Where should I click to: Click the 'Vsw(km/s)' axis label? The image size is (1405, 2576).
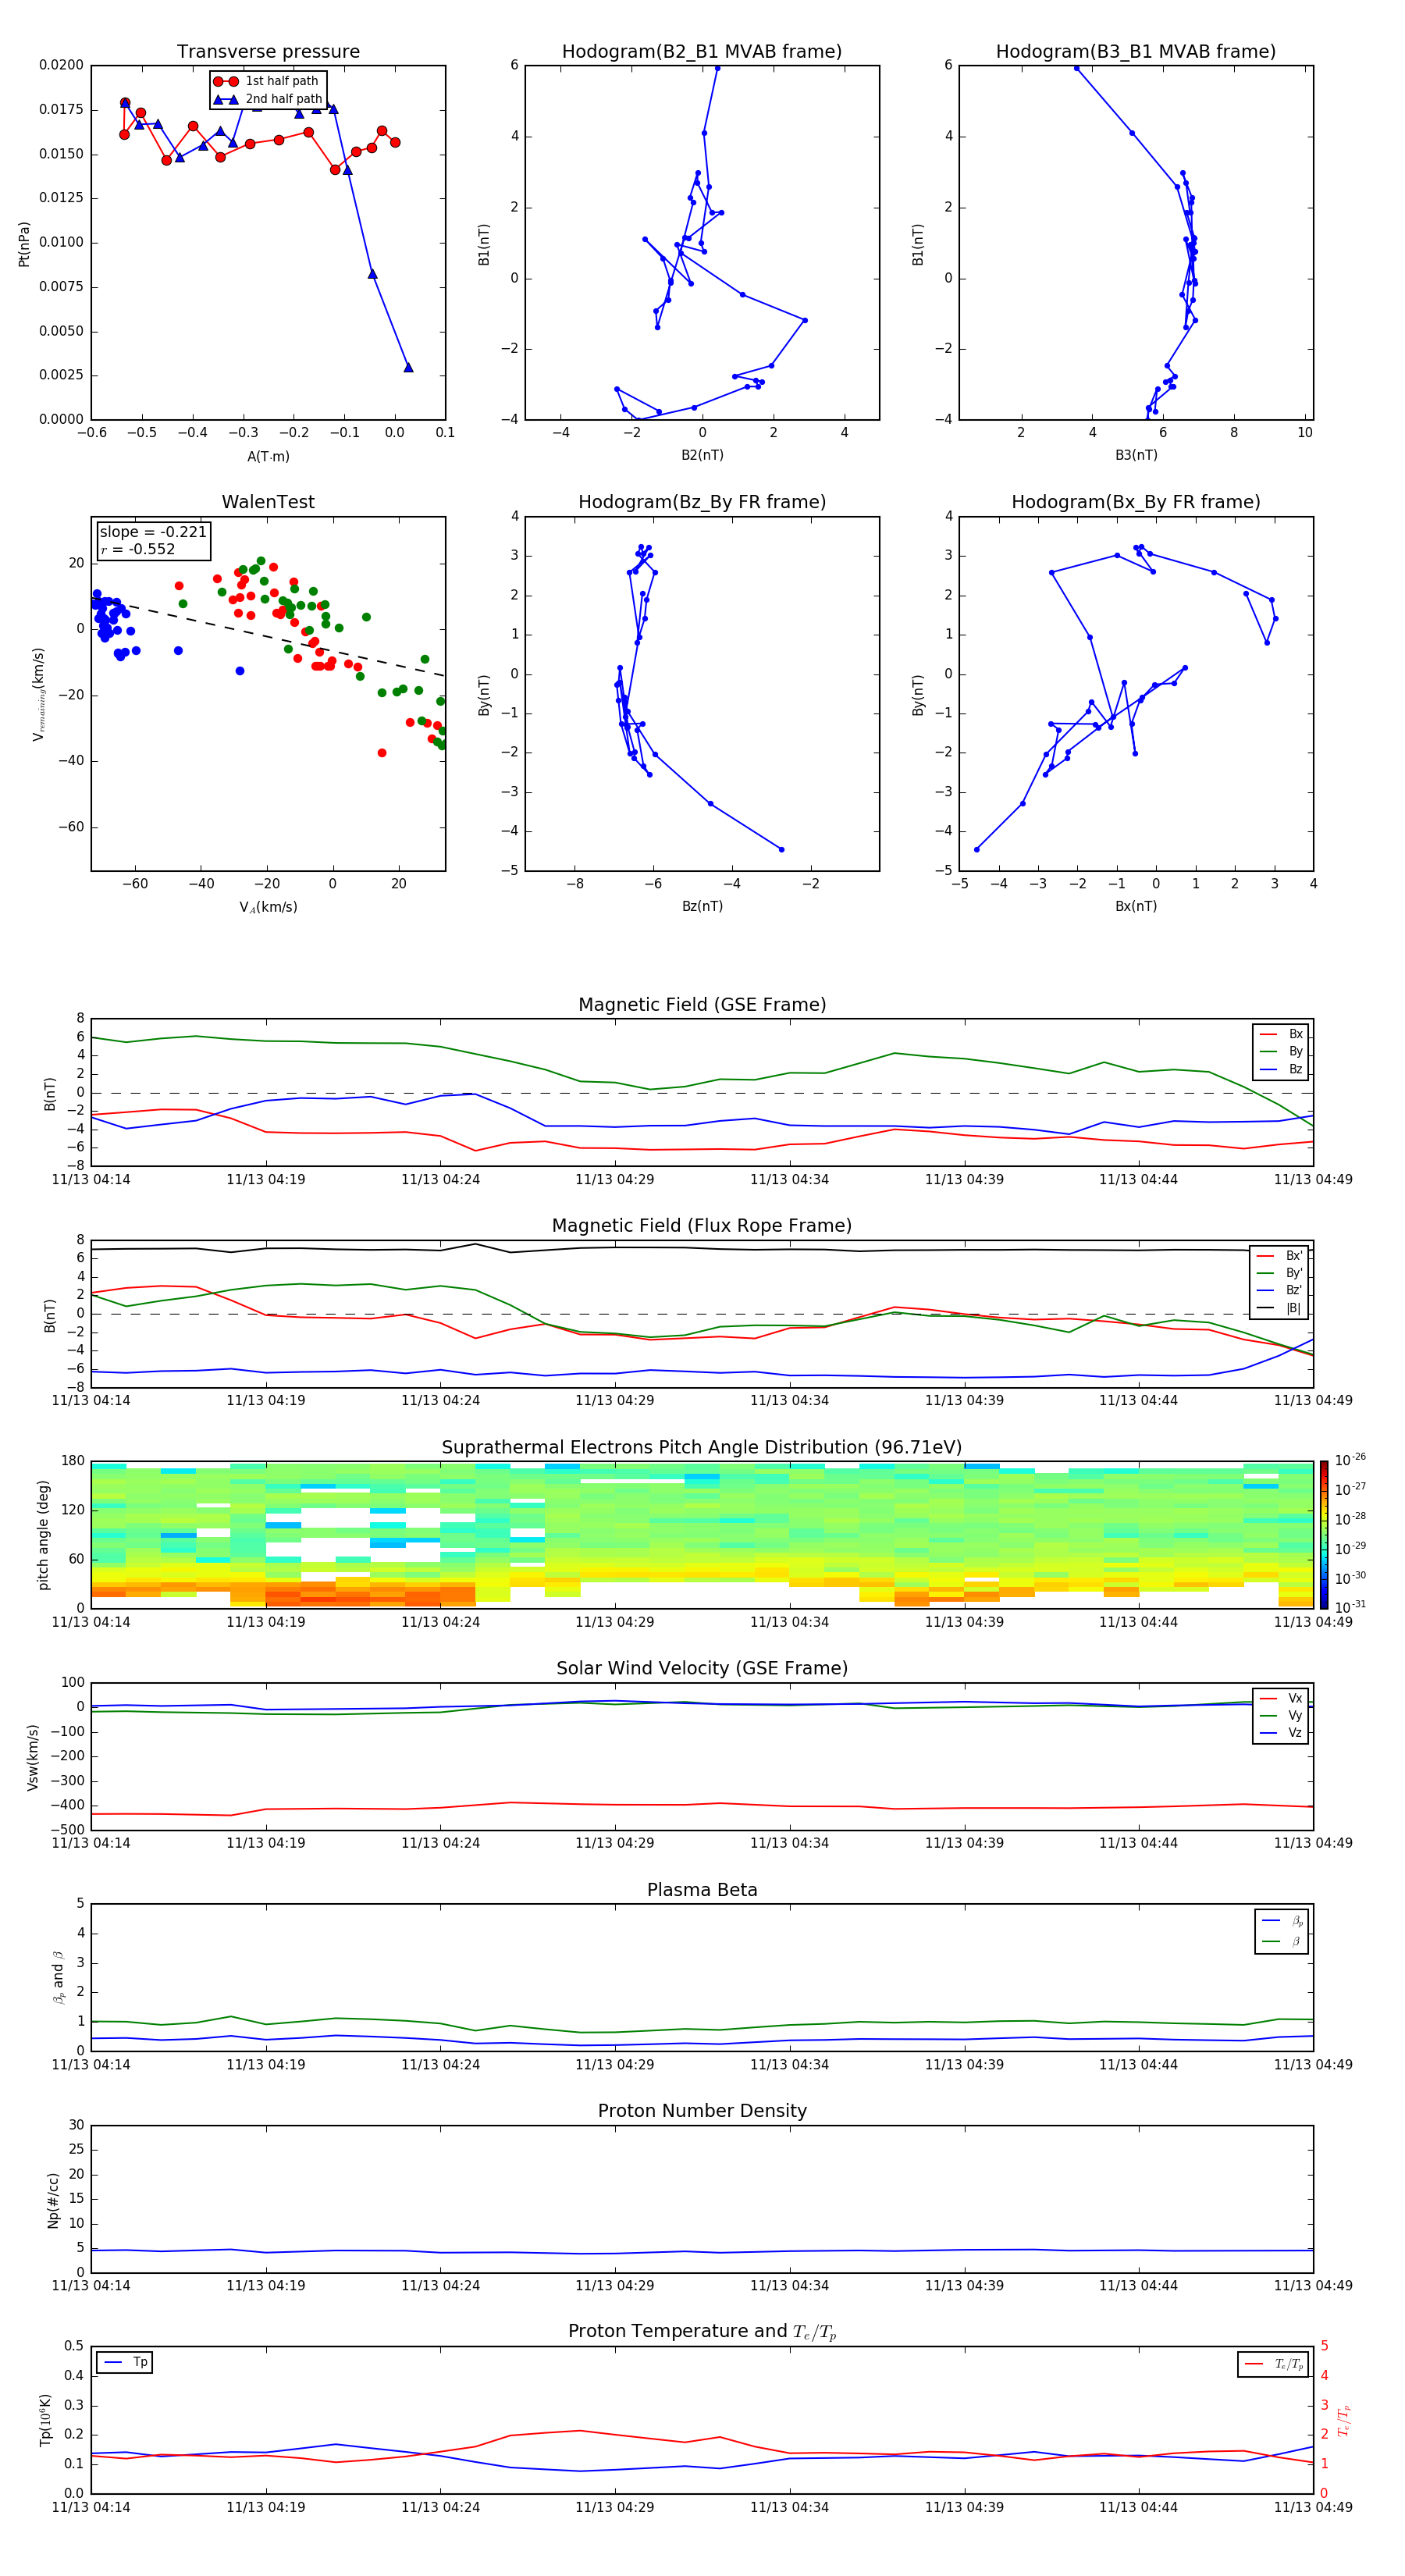pos(32,1757)
